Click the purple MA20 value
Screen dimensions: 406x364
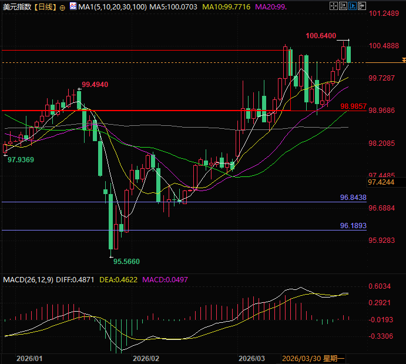[271, 7]
